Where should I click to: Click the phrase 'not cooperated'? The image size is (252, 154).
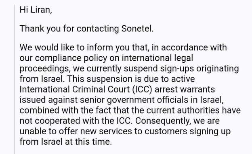coord(50,121)
